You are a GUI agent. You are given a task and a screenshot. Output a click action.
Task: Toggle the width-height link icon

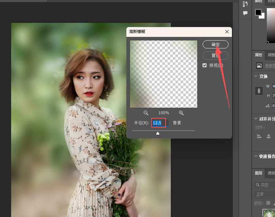[x=259, y=91]
